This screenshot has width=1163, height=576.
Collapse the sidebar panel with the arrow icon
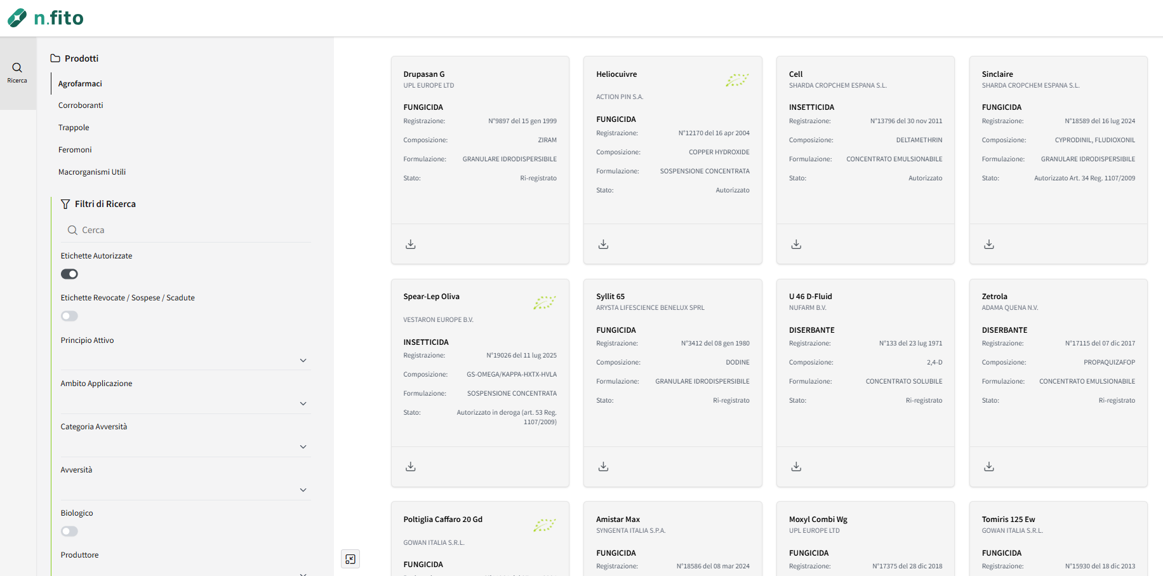[x=350, y=559]
